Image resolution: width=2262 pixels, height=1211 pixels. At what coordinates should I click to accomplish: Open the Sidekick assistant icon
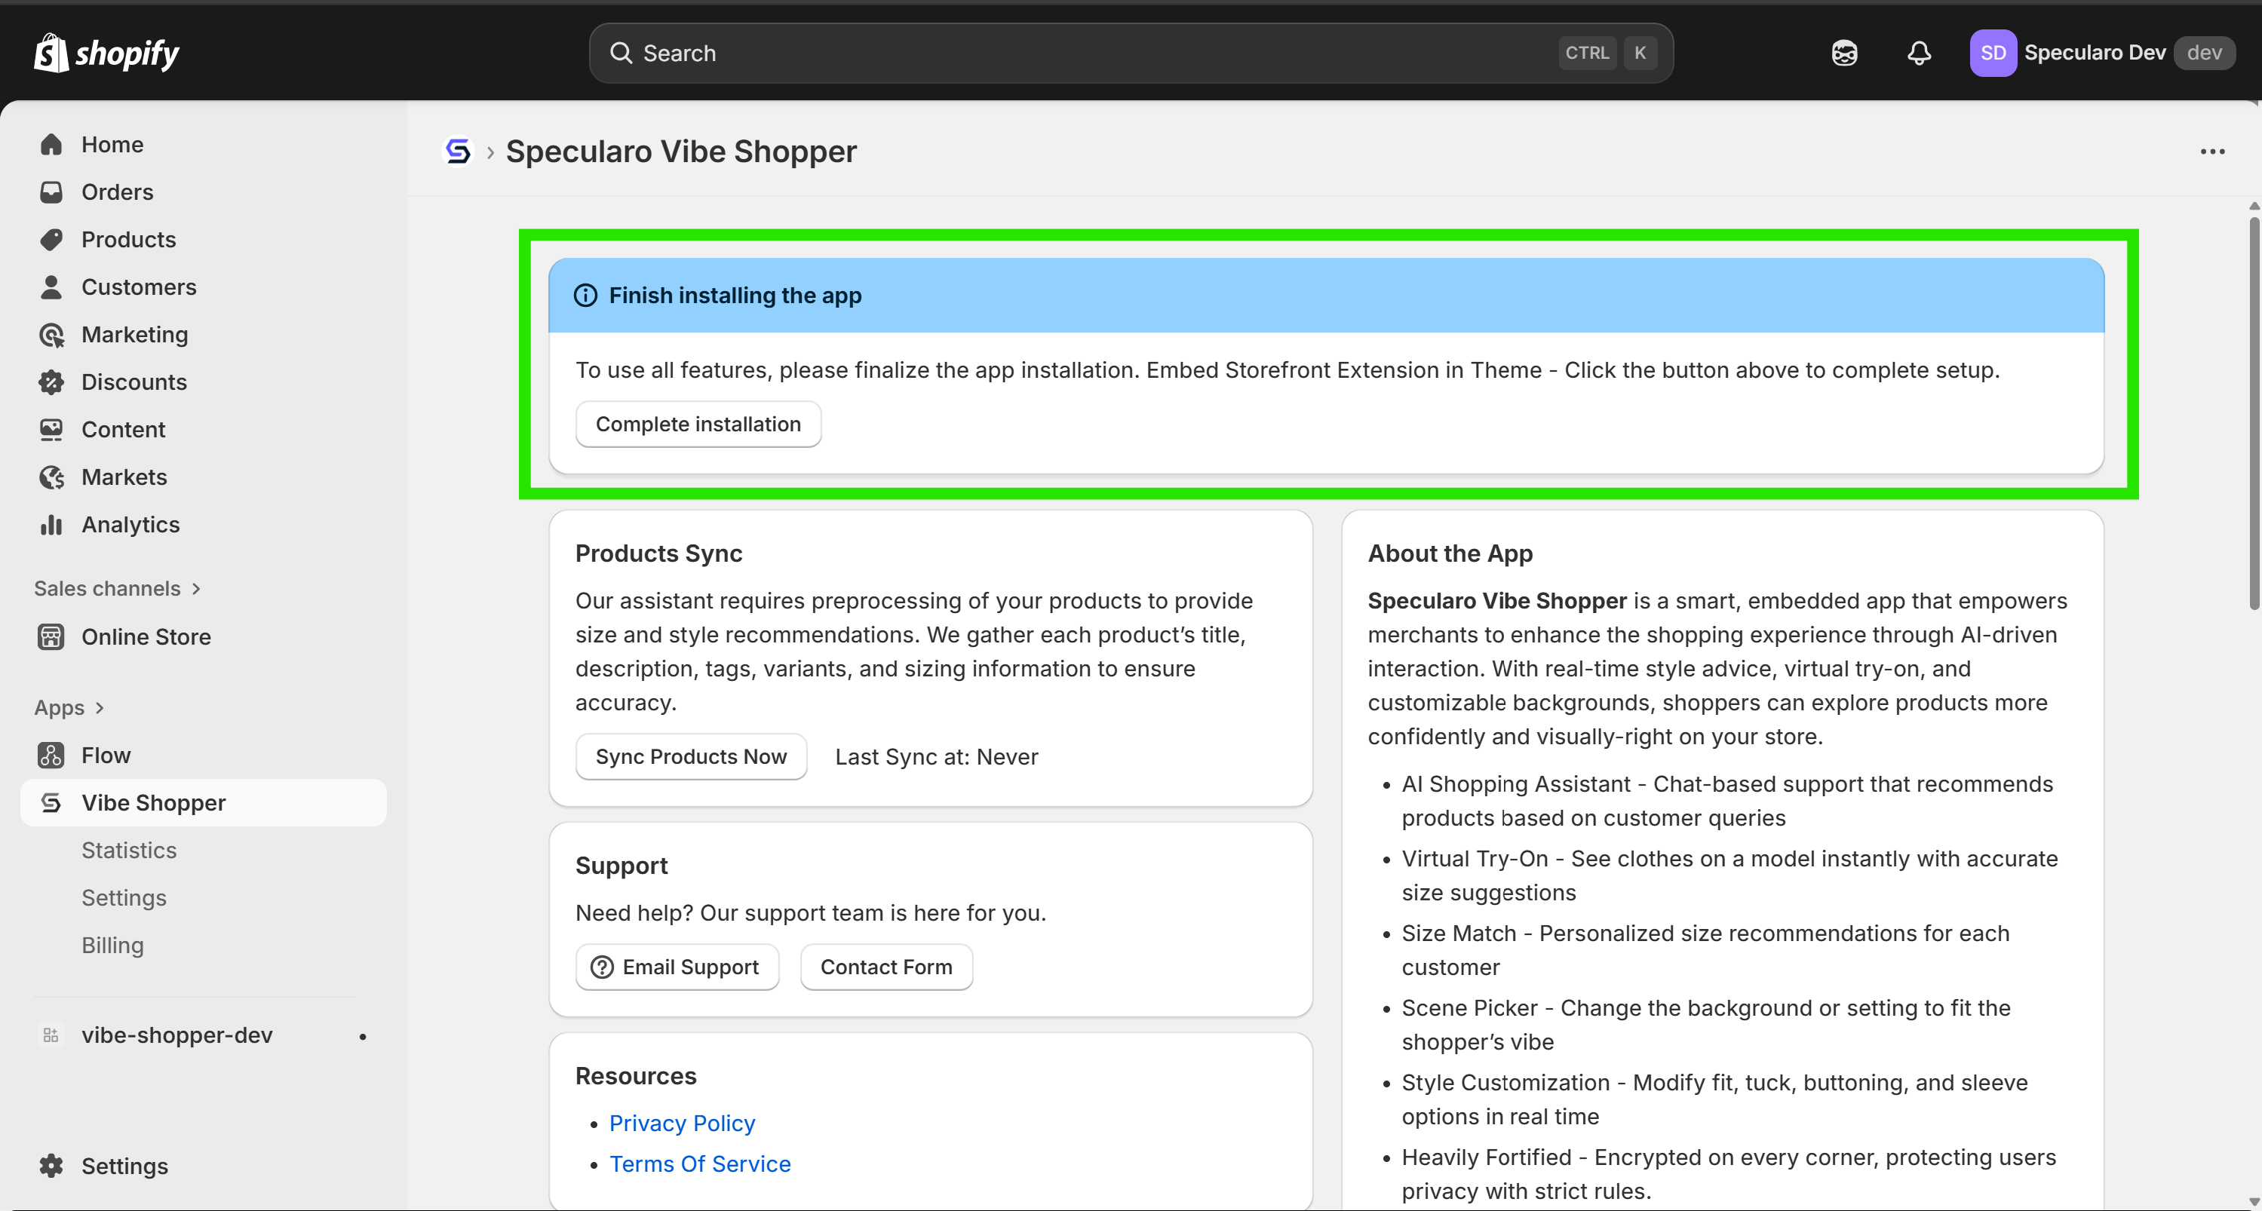pyautogui.click(x=1844, y=53)
